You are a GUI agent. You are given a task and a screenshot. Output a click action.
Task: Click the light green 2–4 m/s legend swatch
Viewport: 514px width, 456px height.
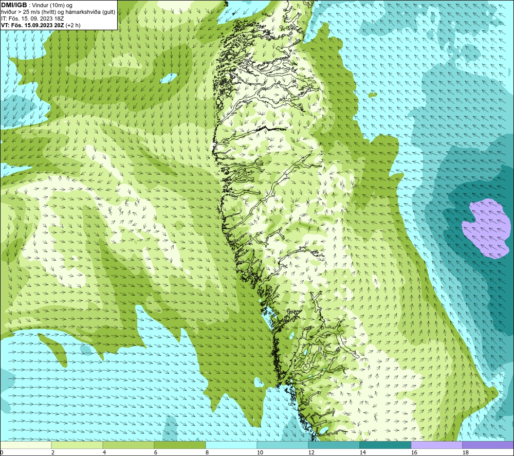point(77,445)
